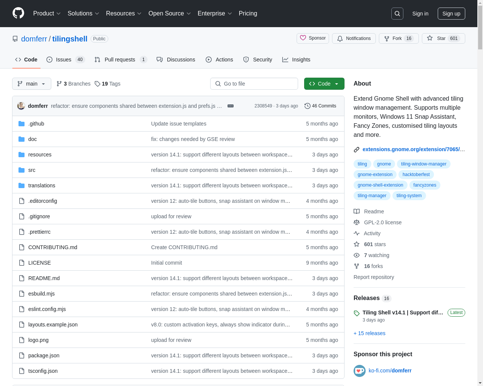Open the Pull requests tab
483x386 pixels.
(x=121, y=60)
